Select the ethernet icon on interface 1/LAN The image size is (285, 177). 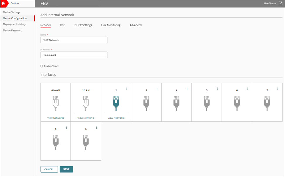coord(86,104)
